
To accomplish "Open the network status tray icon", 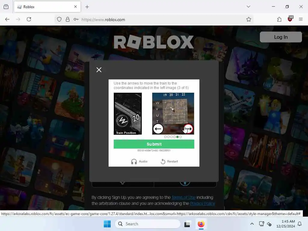I will (x=261, y=224).
